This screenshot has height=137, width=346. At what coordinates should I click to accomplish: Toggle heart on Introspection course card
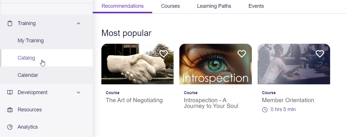click(242, 54)
